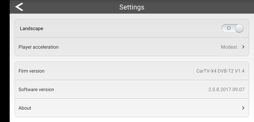The image size is (254, 122).
Task: Click the Settings title in header
Action: point(132,7)
